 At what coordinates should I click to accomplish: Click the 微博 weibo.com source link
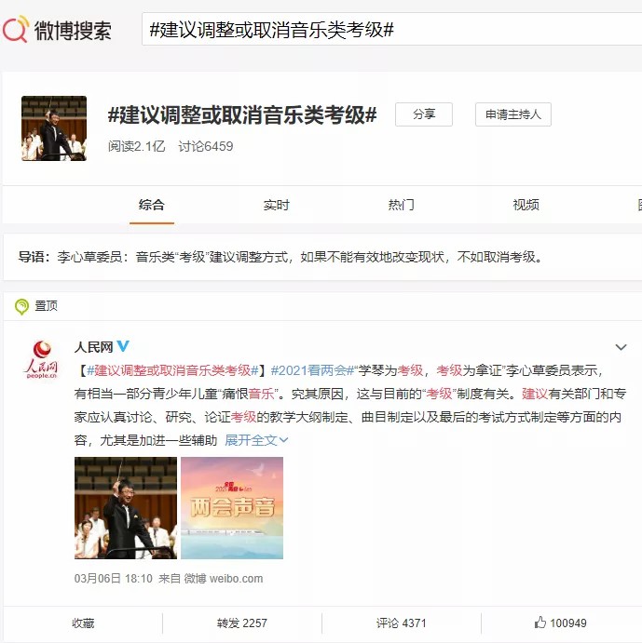tap(223, 579)
